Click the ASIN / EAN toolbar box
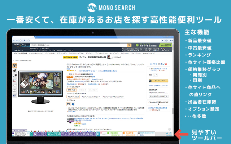Screen dimensions: 231x144 click(x=147, y=134)
